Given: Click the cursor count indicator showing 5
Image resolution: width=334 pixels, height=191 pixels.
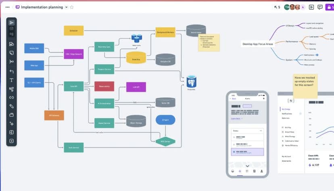Looking at the screenshot, I should (277, 7).
